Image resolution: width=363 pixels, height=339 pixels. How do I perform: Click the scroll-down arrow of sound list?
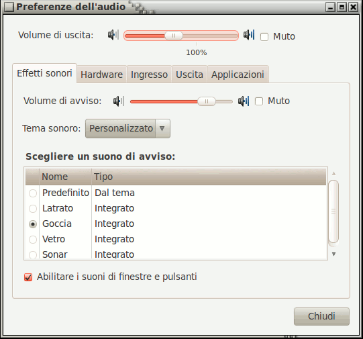(333, 254)
